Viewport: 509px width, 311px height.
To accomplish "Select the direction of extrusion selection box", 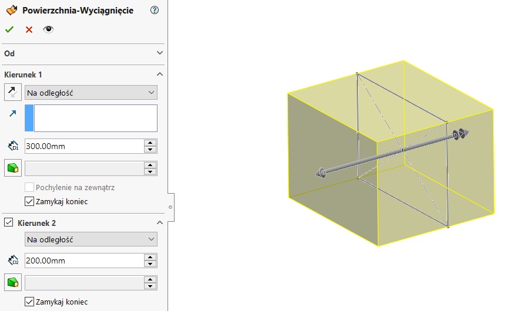I will [x=91, y=118].
